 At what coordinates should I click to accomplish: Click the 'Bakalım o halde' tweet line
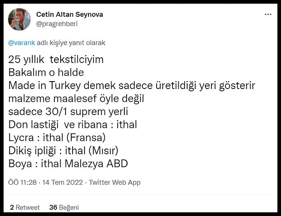[46, 72]
